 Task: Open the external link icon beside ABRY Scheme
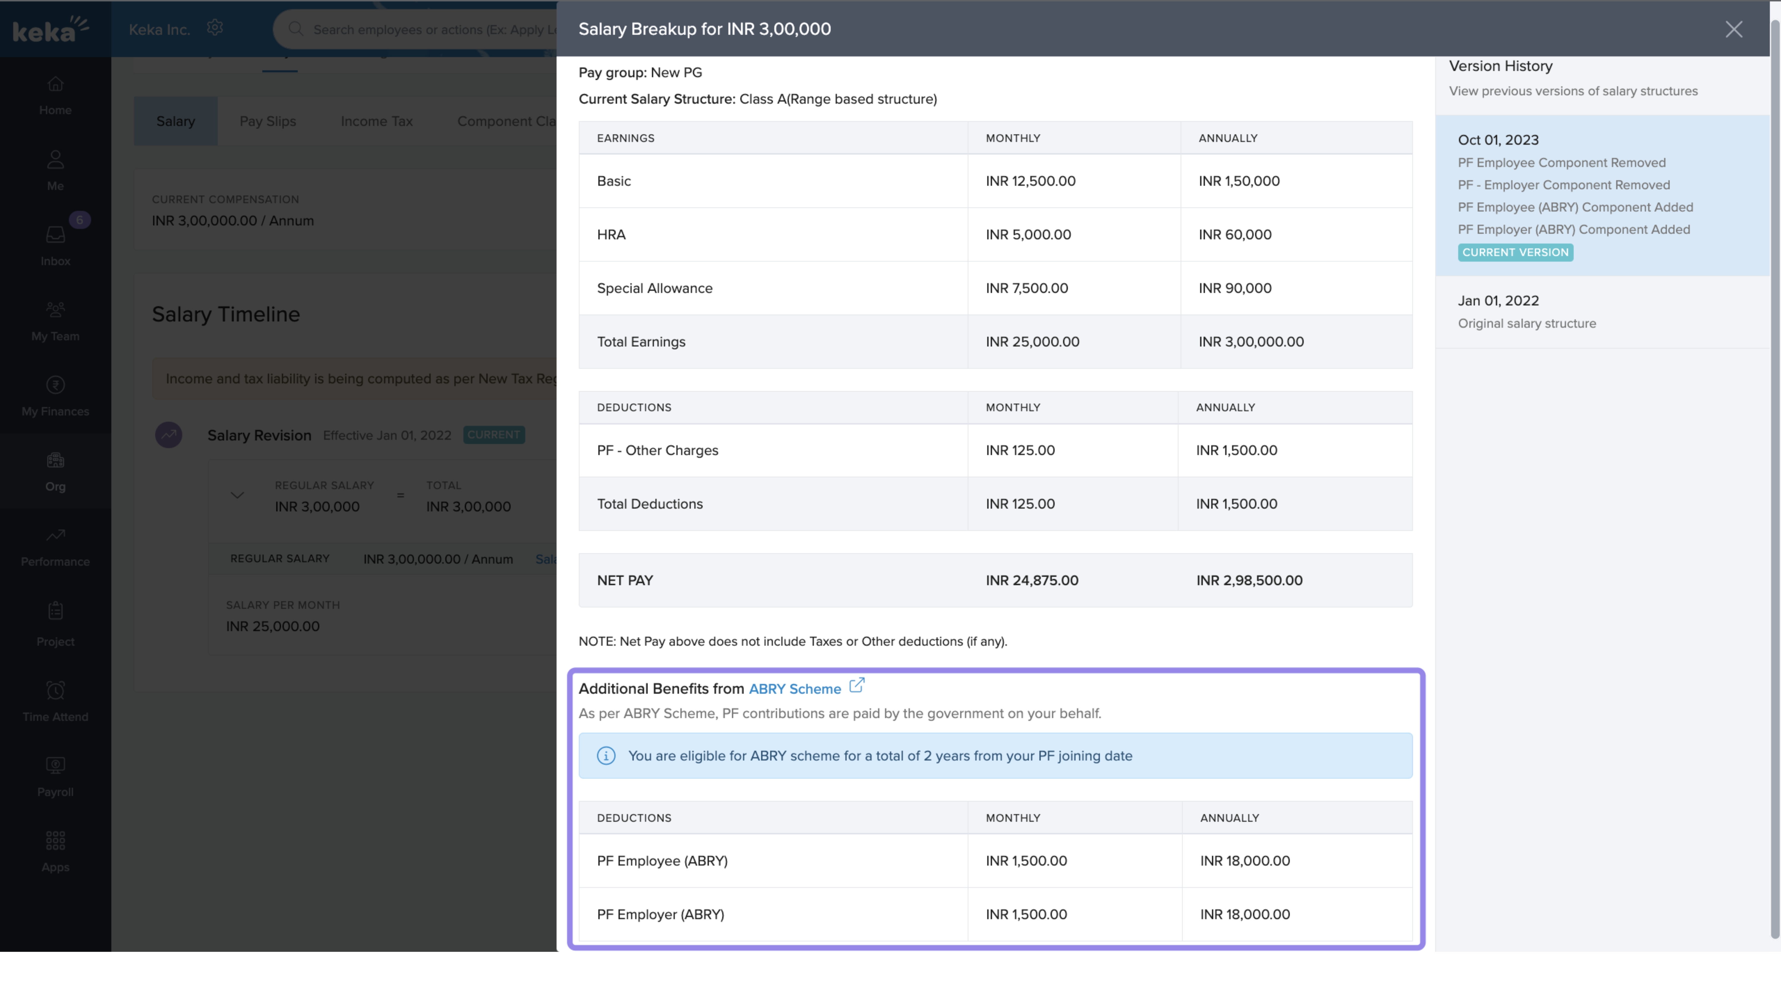pos(857,685)
